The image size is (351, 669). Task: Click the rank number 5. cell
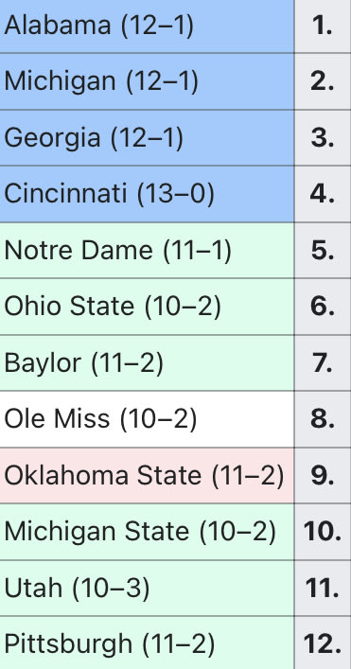click(323, 251)
